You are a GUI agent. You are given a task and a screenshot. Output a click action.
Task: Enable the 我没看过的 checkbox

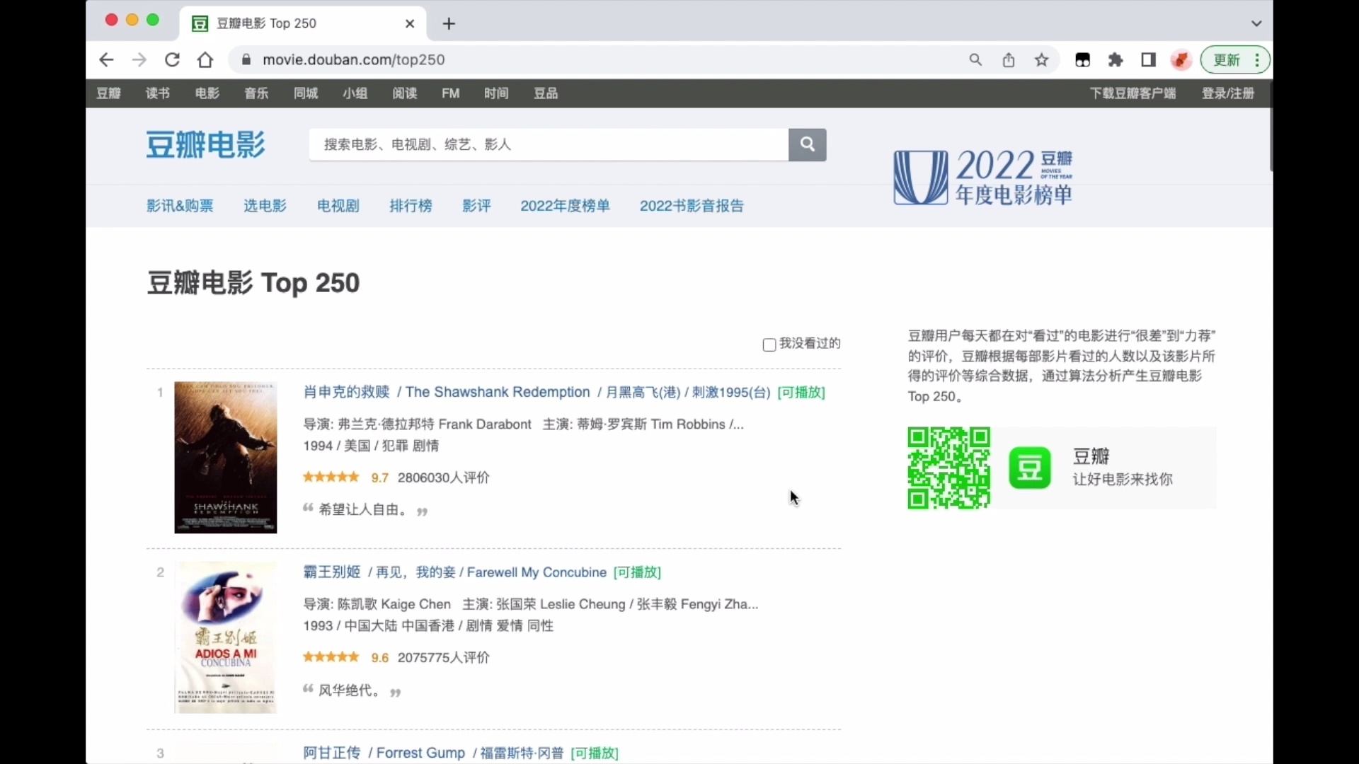[769, 345]
